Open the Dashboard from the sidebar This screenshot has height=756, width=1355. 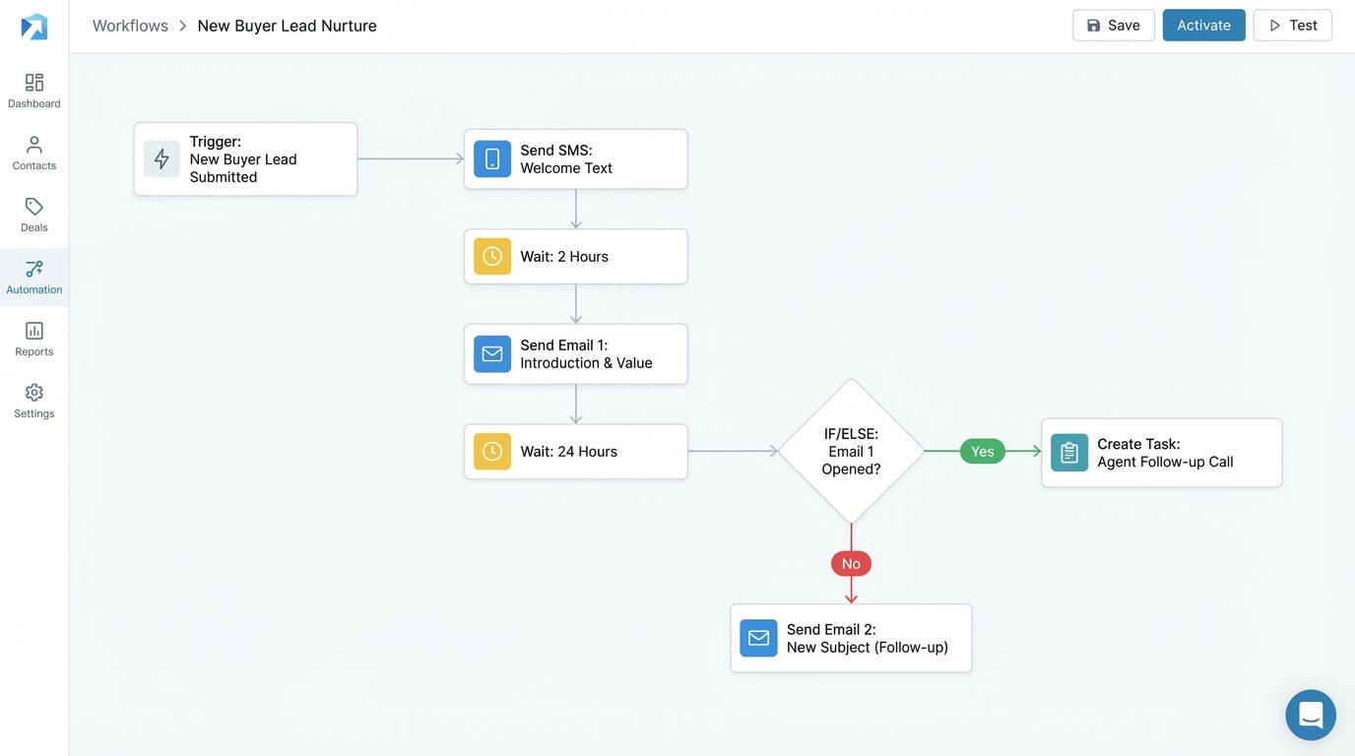(x=33, y=89)
